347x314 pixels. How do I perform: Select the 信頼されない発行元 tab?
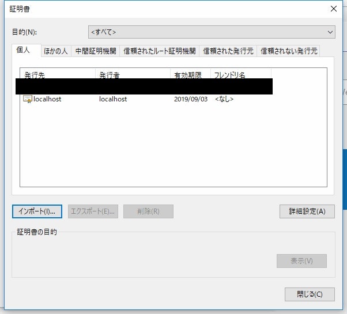pos(289,51)
